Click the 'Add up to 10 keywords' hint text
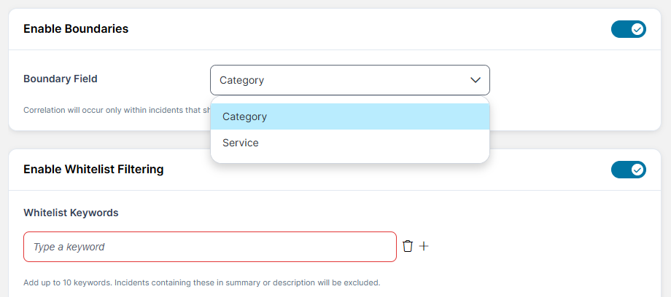671x297 pixels. [x=201, y=282]
